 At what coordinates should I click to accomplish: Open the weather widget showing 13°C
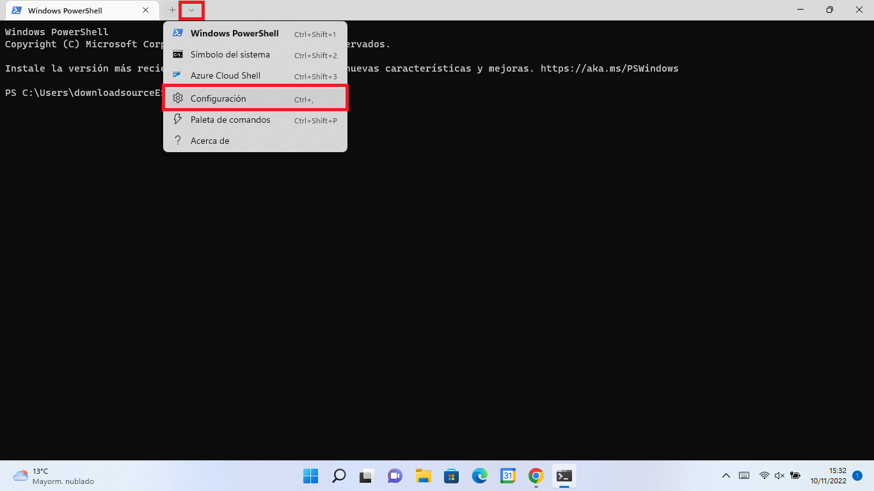coord(53,476)
